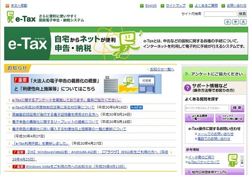
Task: Set font size to 中
Action: tap(236, 22)
